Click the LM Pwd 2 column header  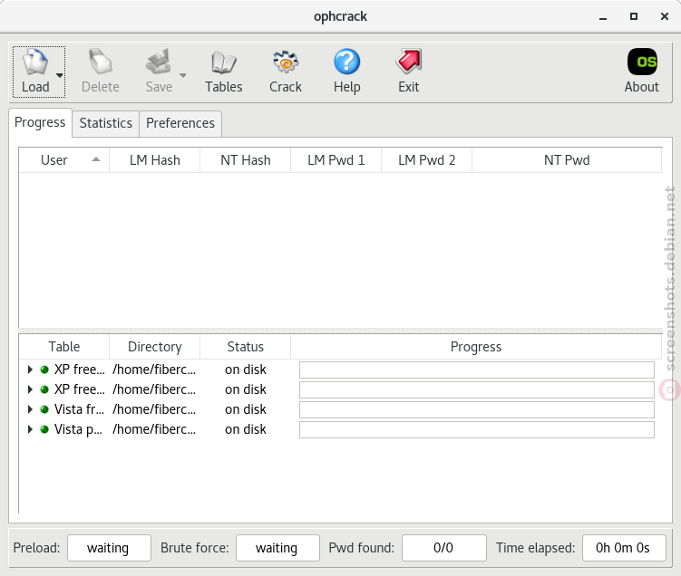(x=426, y=160)
